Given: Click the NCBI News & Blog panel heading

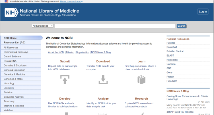Looking at the screenshot, I should click(178, 91).
